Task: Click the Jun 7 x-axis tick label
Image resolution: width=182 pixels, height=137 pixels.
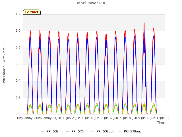Action: pos(117,118)
